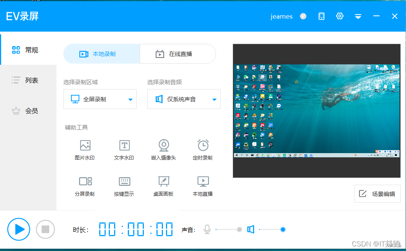Screen dimensions: 406x251
Task: Click the user status badge beside jeames
Action: point(303,16)
